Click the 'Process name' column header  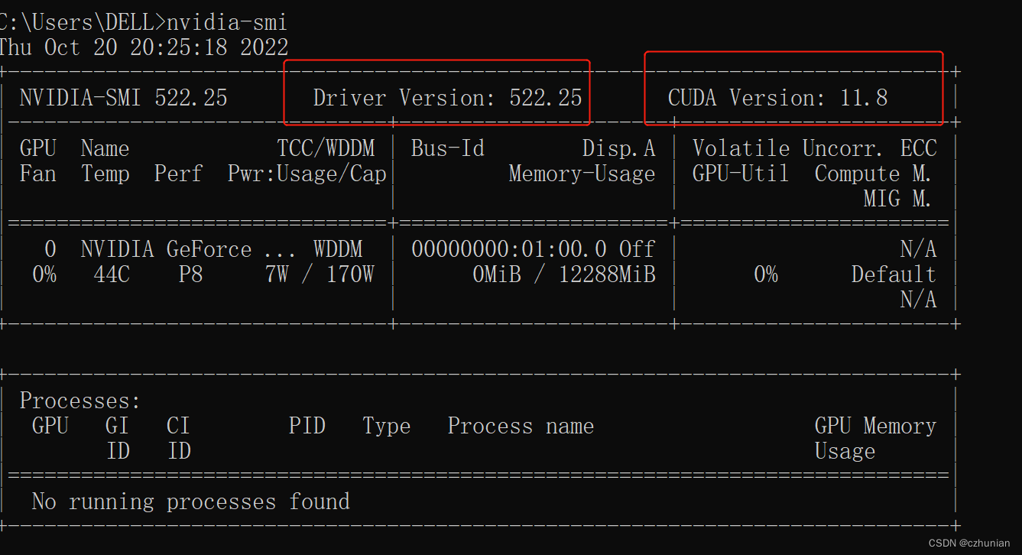521,426
